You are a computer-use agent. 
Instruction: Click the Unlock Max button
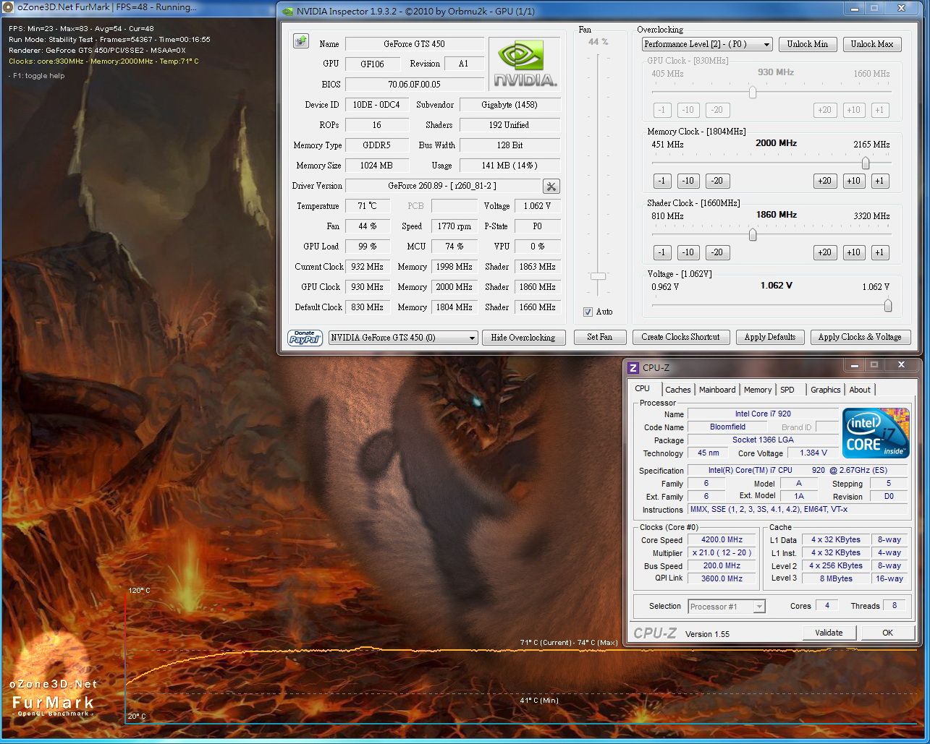click(872, 44)
